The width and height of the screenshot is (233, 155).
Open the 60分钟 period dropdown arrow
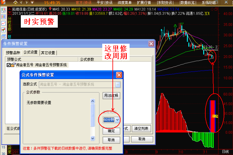pyautogui.click(x=117, y=120)
